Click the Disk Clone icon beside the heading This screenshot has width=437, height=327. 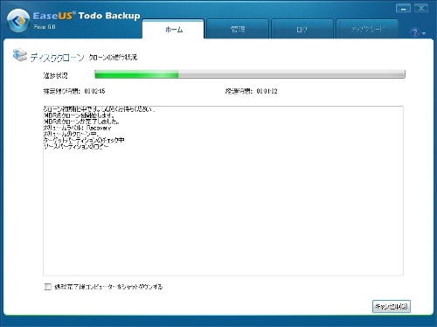click(20, 55)
